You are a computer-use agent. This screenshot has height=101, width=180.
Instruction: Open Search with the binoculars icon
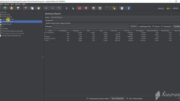point(107,8)
